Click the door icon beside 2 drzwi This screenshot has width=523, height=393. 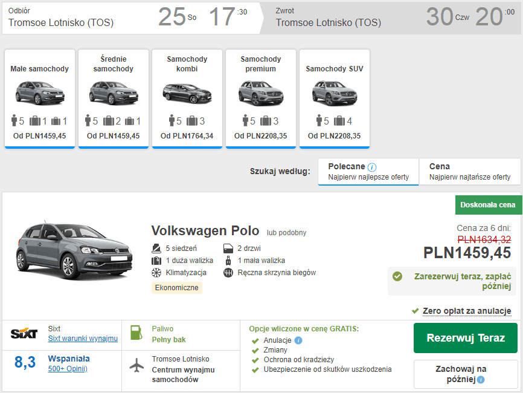tap(228, 248)
